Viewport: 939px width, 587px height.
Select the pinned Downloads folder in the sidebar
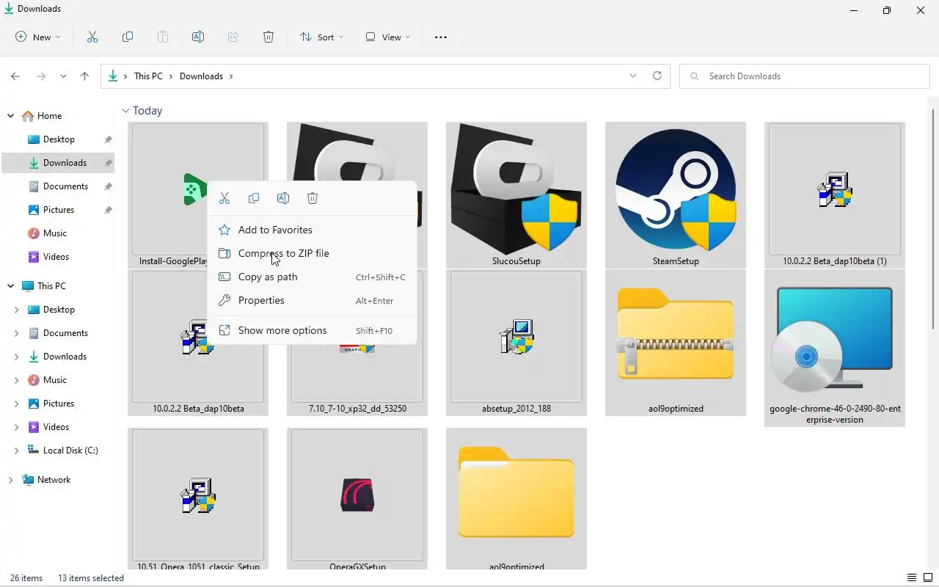58,163
